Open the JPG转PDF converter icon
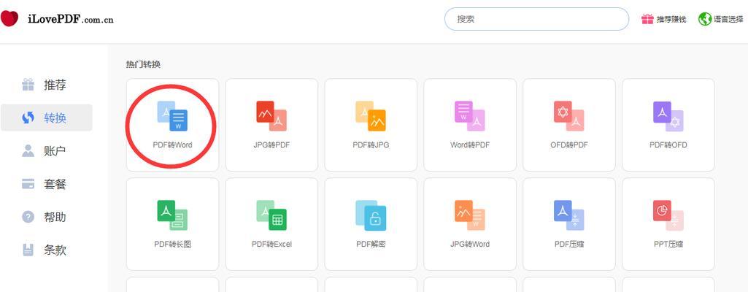This screenshot has height=292, width=748. [x=271, y=115]
